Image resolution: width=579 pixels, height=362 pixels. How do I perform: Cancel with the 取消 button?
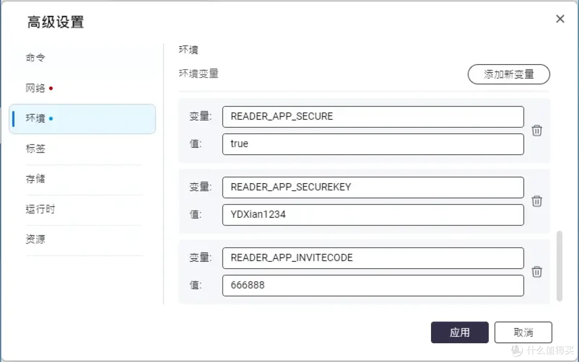(x=523, y=333)
